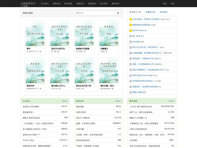Screen dimensions: 197x148
Task: Open the cover thumbnail of 流量魔王
Action: 109,34
